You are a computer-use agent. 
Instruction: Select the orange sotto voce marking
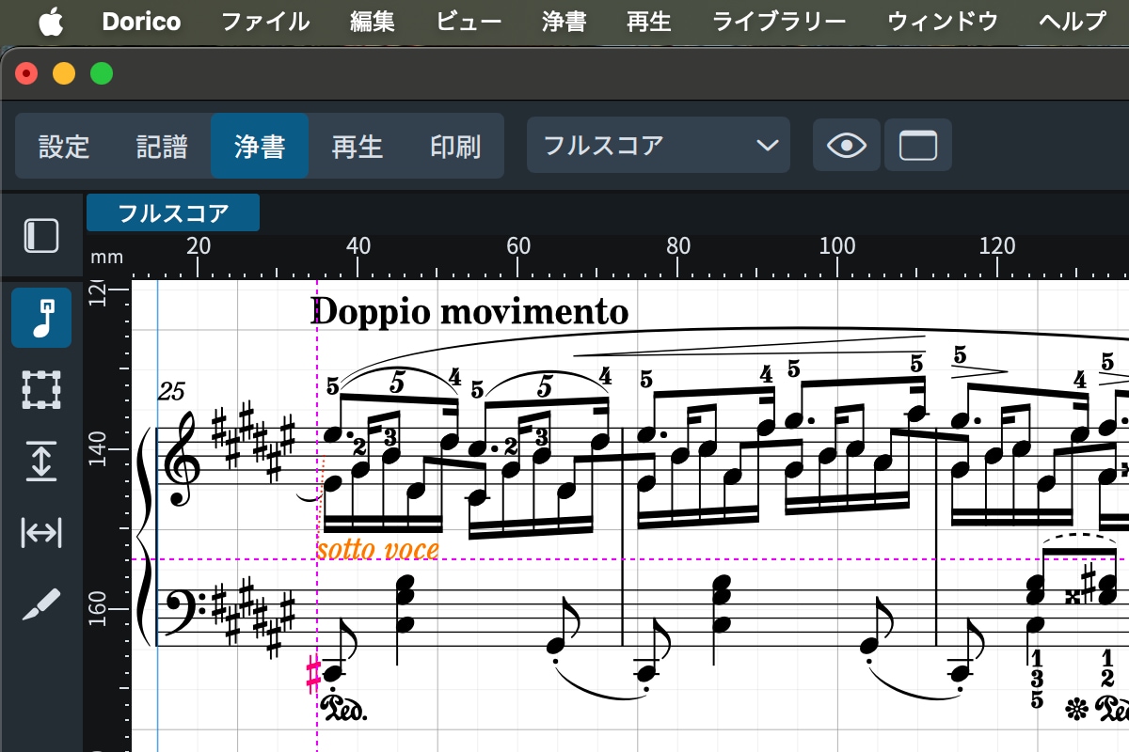(377, 548)
